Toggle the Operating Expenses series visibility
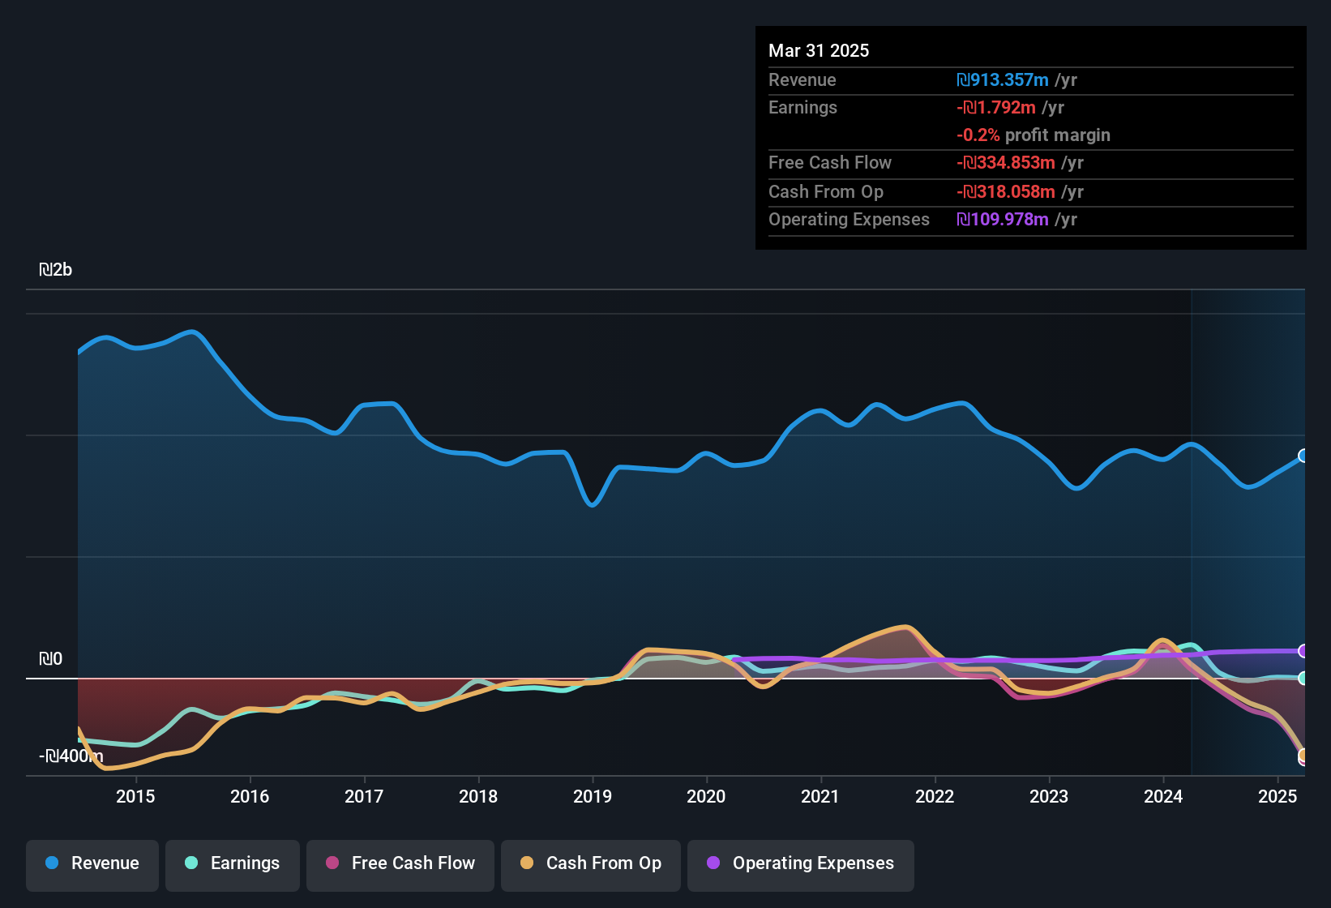 coord(800,863)
